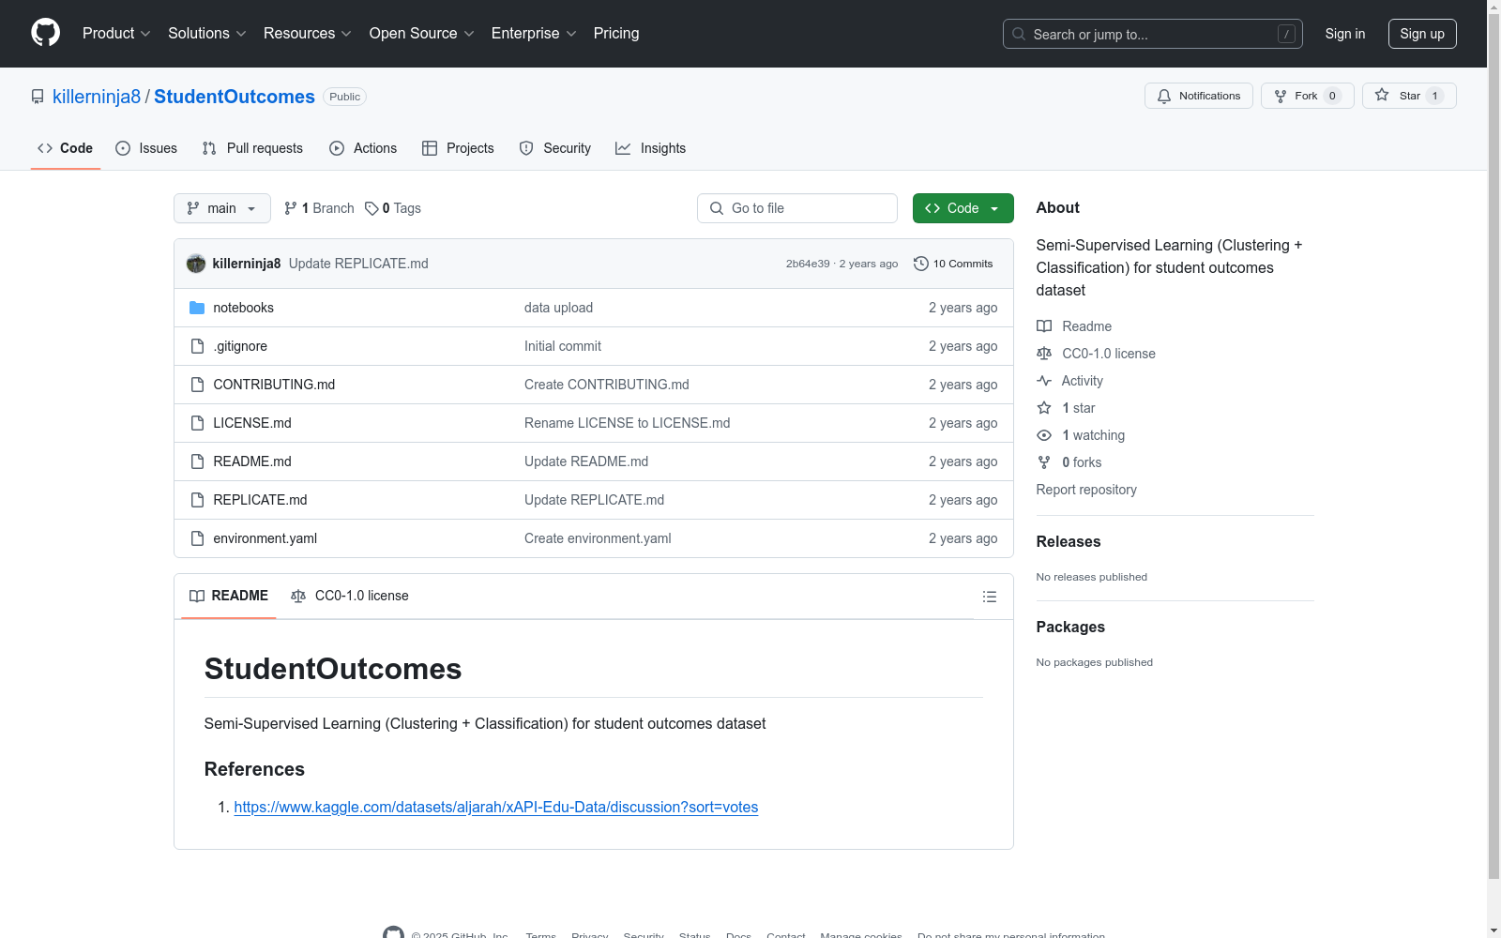Screen dimensions: 1501x938
Task: Open CONTRIBUTING.md file
Action: tap(274, 385)
